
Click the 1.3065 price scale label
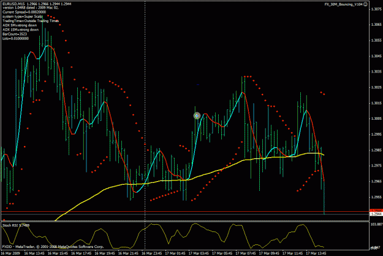click(x=376, y=25)
